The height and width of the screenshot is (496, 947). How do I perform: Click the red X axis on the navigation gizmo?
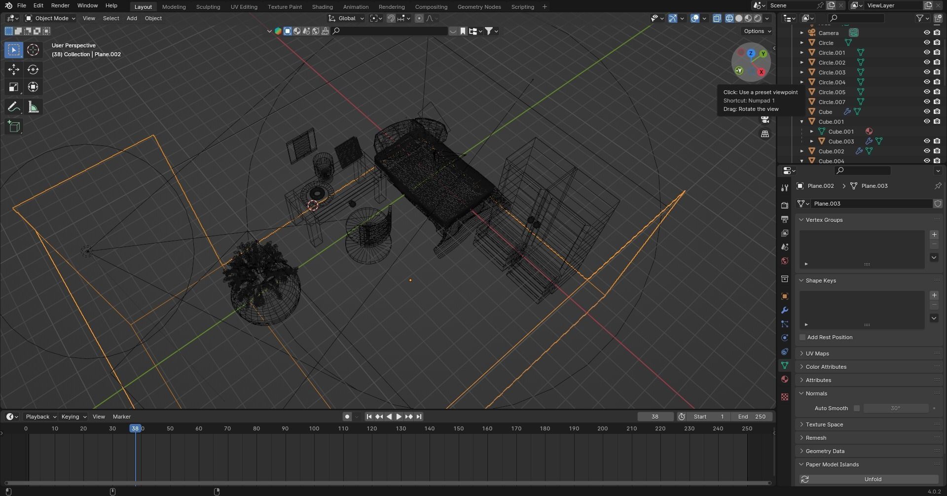pos(761,72)
